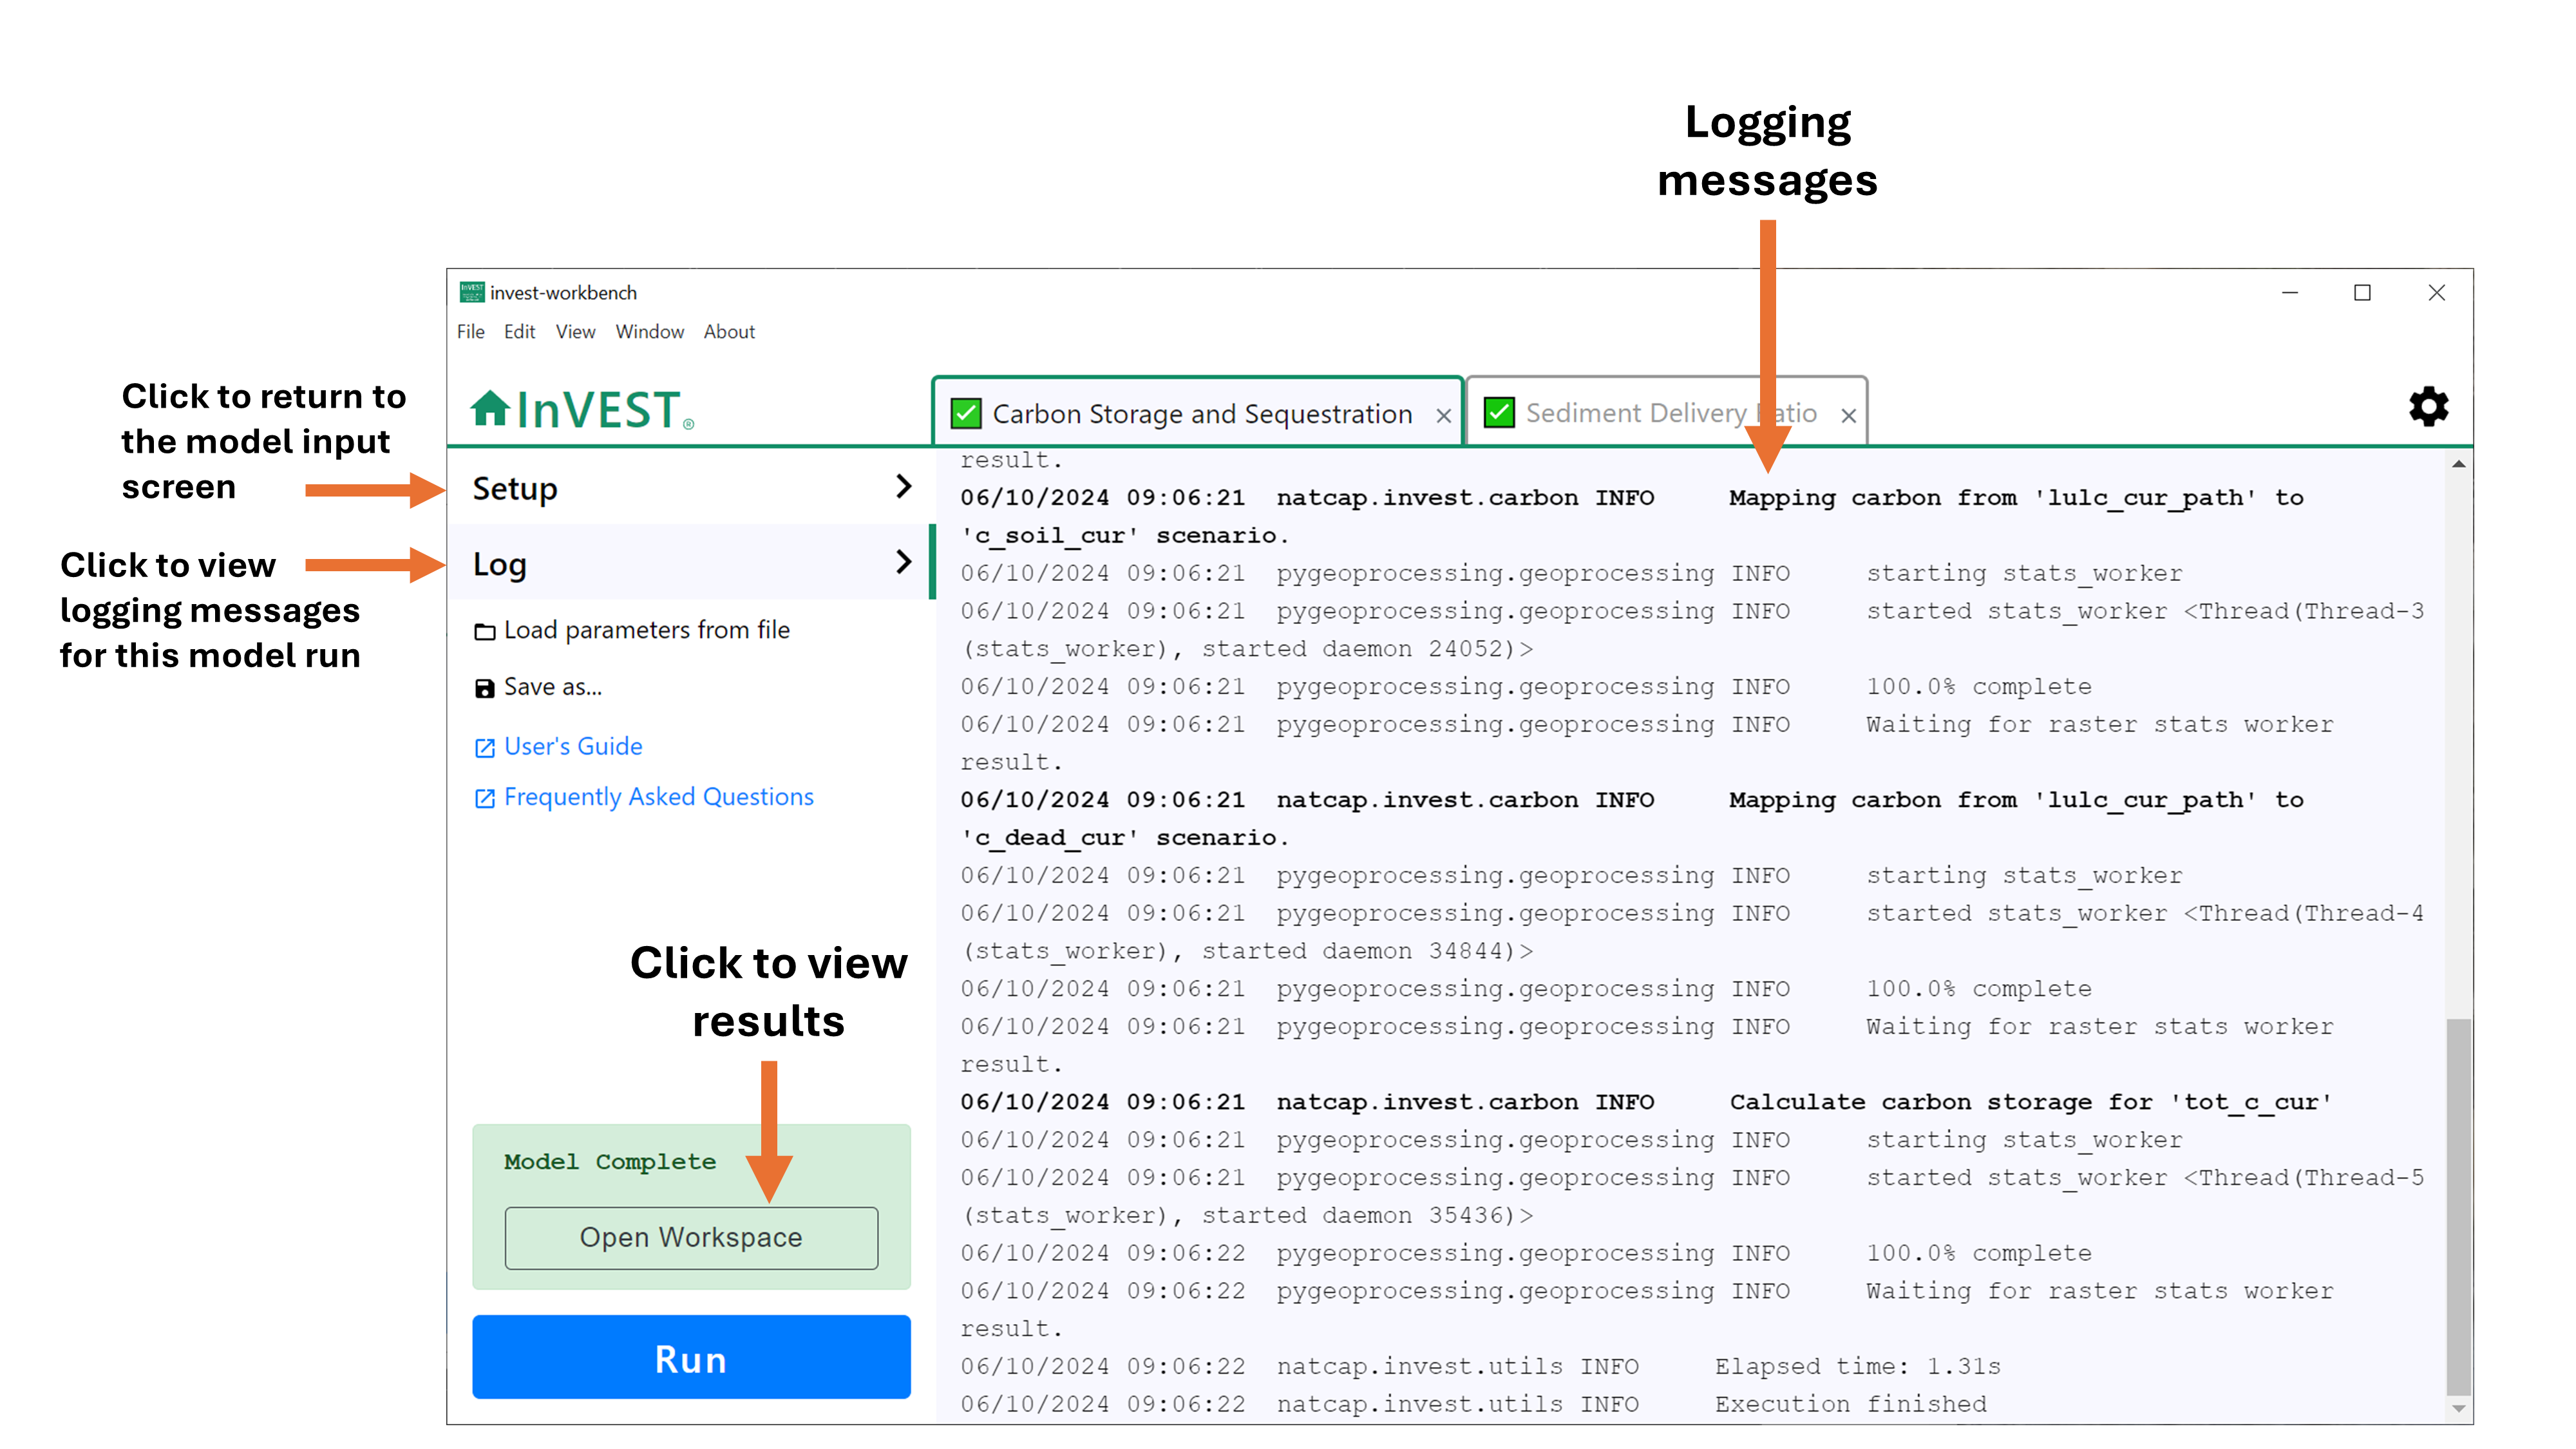Screen dimensions: 2576x1449
Task: Click the Open Workspace button
Action: point(691,1238)
